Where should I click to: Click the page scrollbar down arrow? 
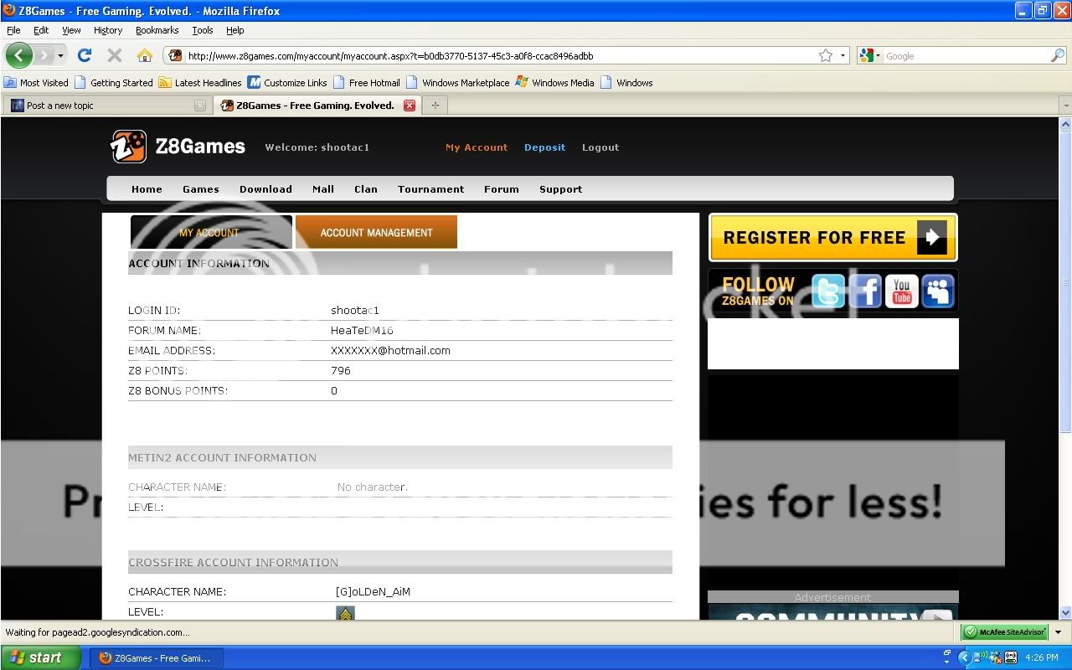click(x=1065, y=612)
